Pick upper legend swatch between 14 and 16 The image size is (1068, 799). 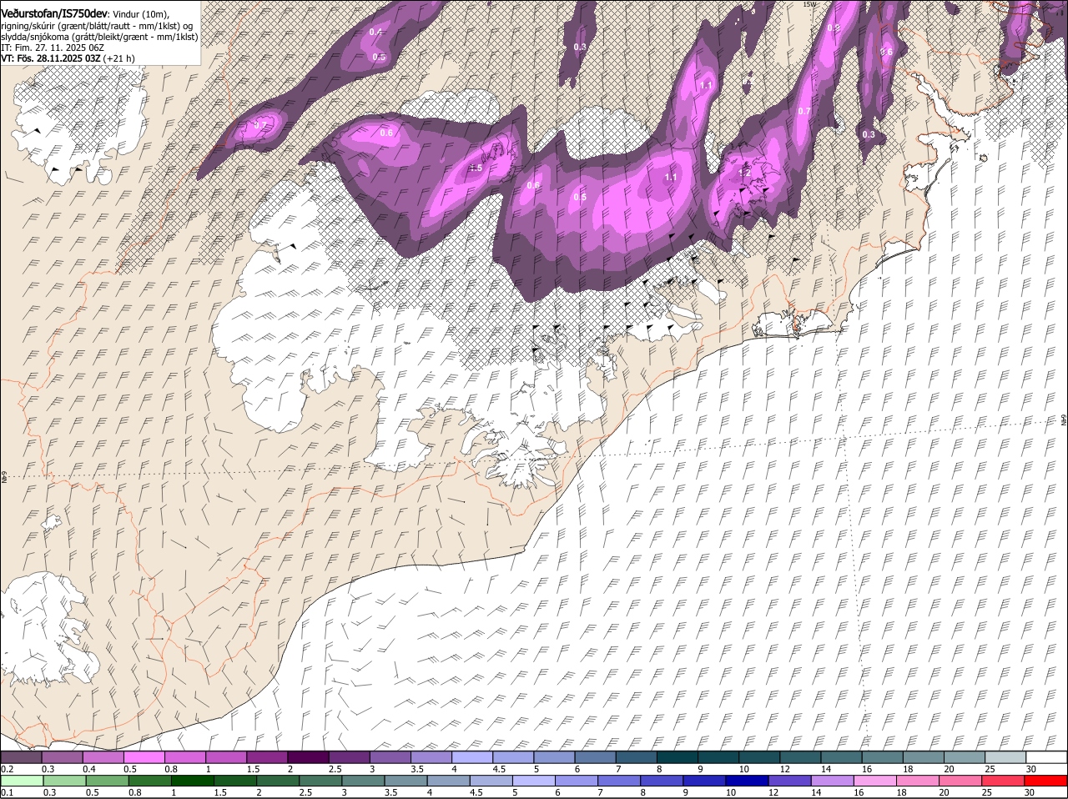(x=842, y=757)
